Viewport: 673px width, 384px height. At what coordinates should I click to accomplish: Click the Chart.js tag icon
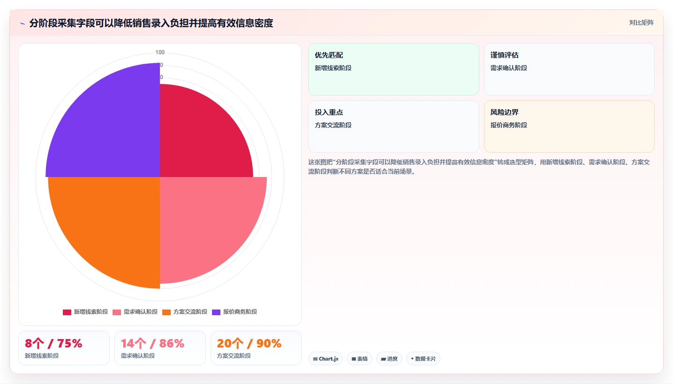coord(315,359)
